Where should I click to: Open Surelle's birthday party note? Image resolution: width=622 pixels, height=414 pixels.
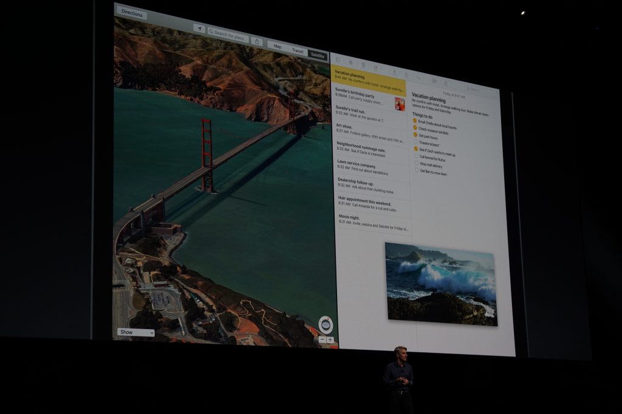point(370,99)
